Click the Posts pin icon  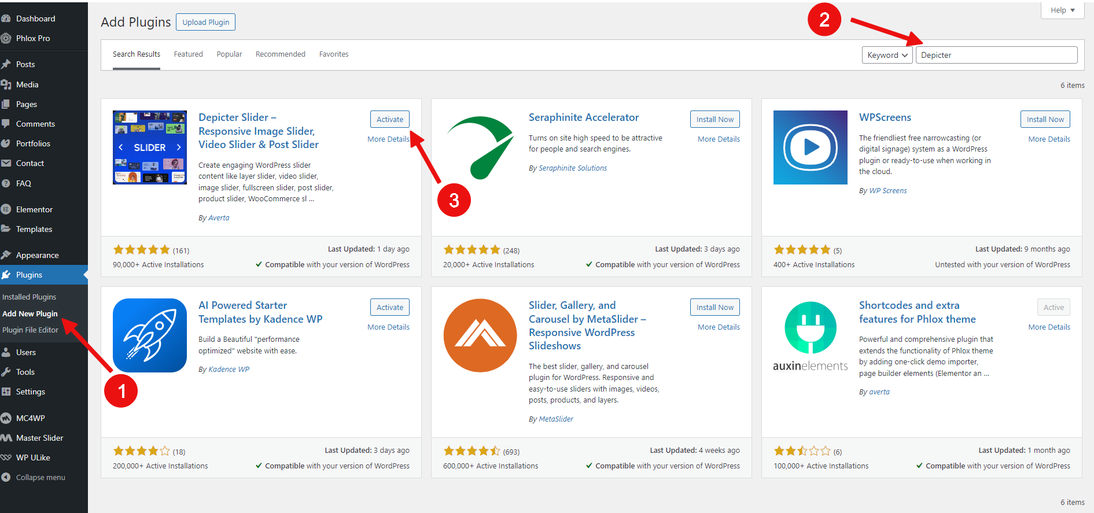(x=6, y=64)
